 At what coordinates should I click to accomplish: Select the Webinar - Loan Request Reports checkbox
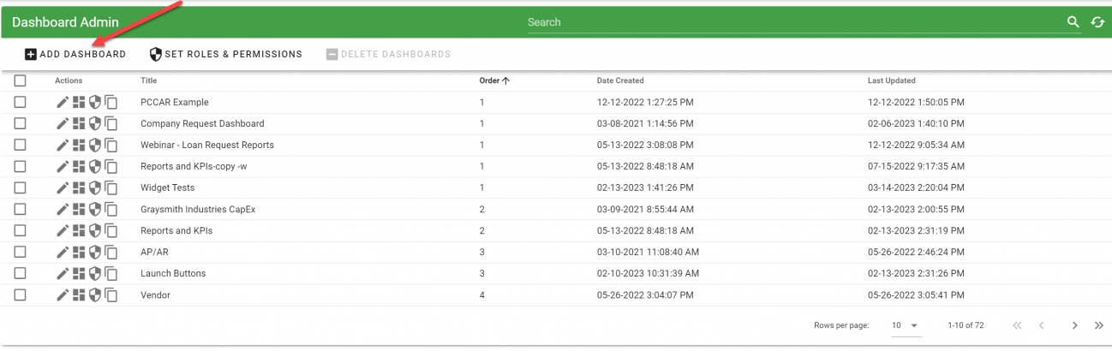point(21,145)
